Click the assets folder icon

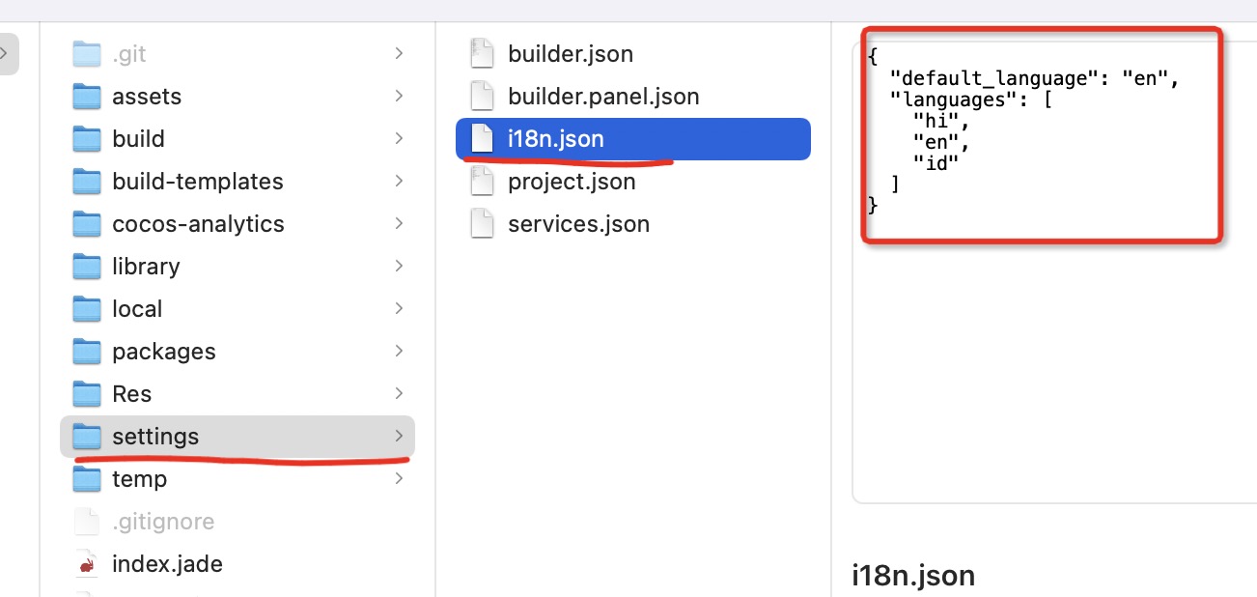coord(87,97)
